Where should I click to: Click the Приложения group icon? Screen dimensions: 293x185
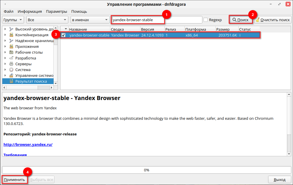click(11, 47)
